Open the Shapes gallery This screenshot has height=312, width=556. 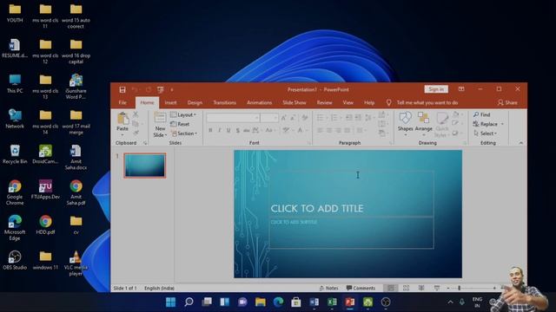[x=406, y=124]
